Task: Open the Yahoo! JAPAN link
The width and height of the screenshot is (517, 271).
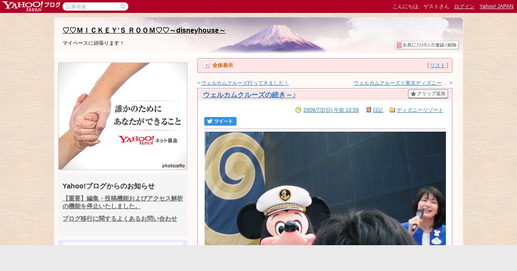Action: click(496, 6)
